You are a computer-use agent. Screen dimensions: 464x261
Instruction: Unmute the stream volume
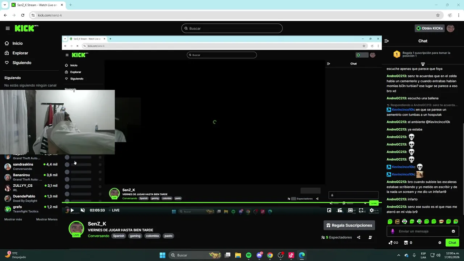(83, 210)
